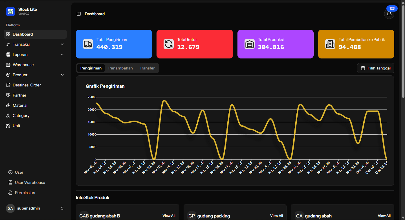Image resolution: width=405 pixels, height=220 pixels.
Task: Click the notification bell icon
Action: pos(389,14)
